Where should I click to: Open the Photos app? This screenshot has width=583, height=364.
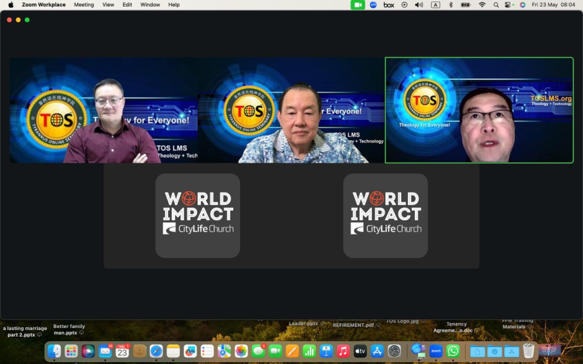[x=241, y=351]
